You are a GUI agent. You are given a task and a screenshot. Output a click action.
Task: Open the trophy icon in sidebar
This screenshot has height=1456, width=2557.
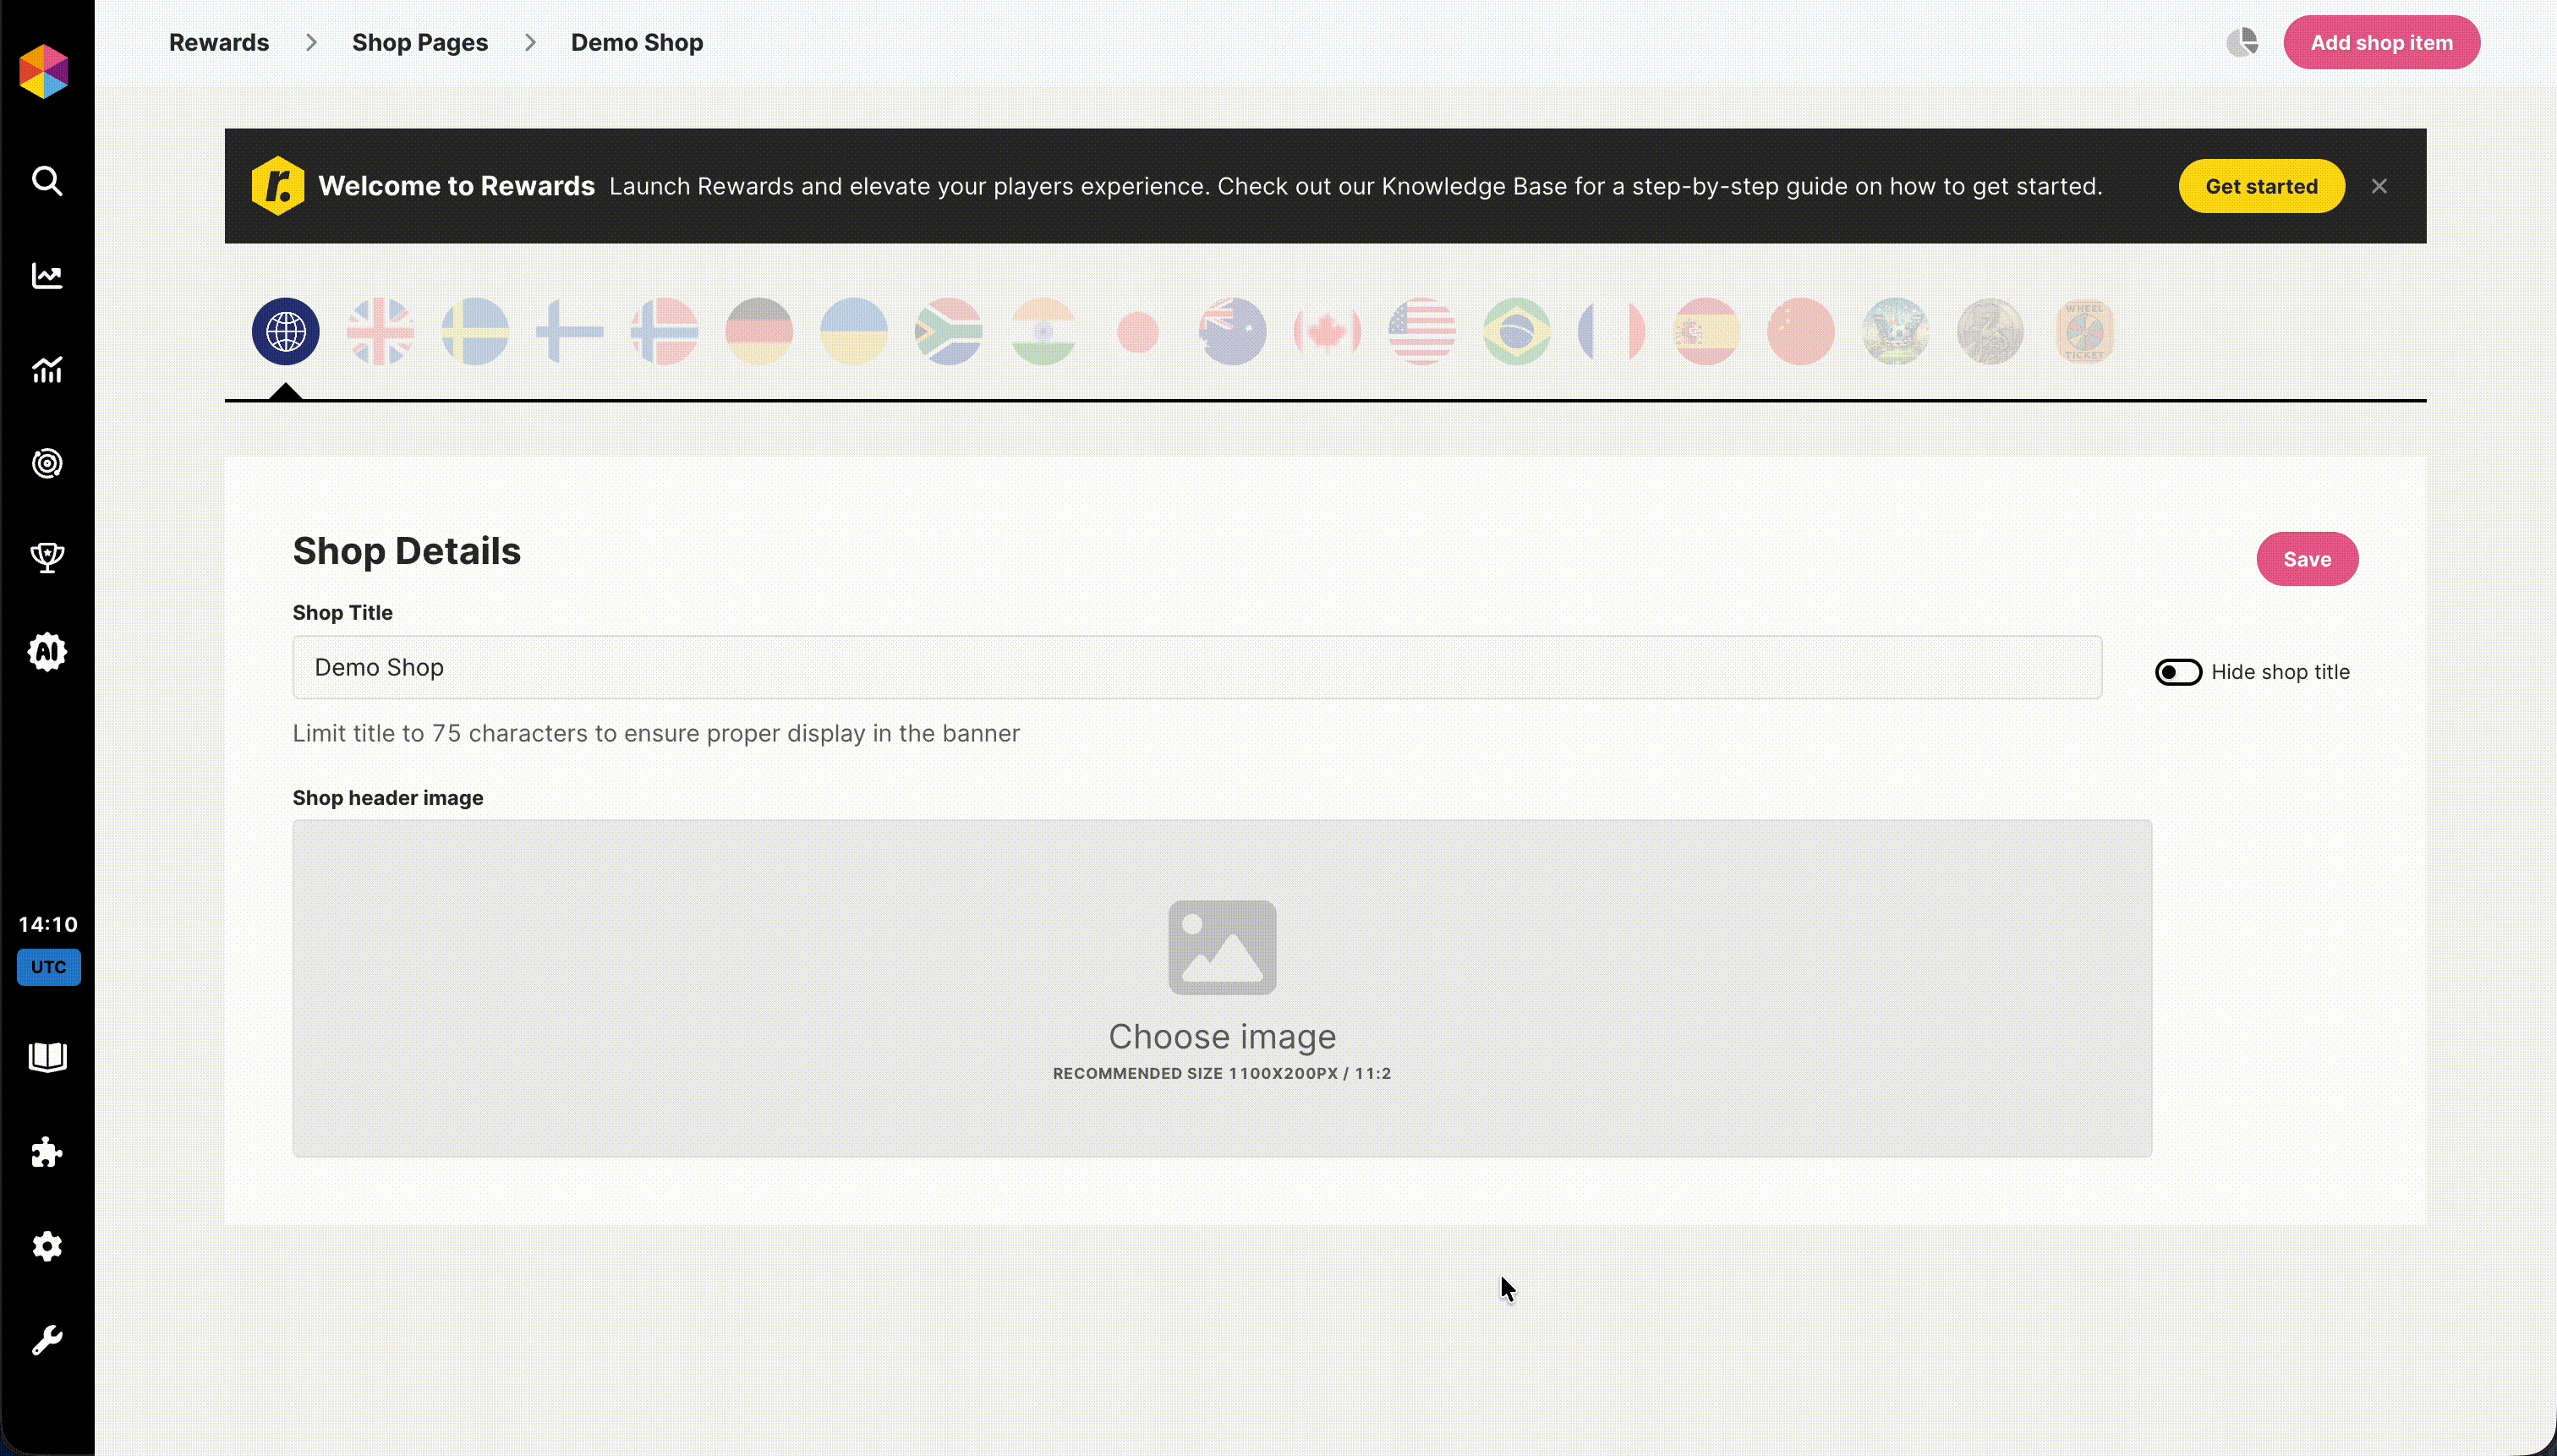pyautogui.click(x=47, y=557)
